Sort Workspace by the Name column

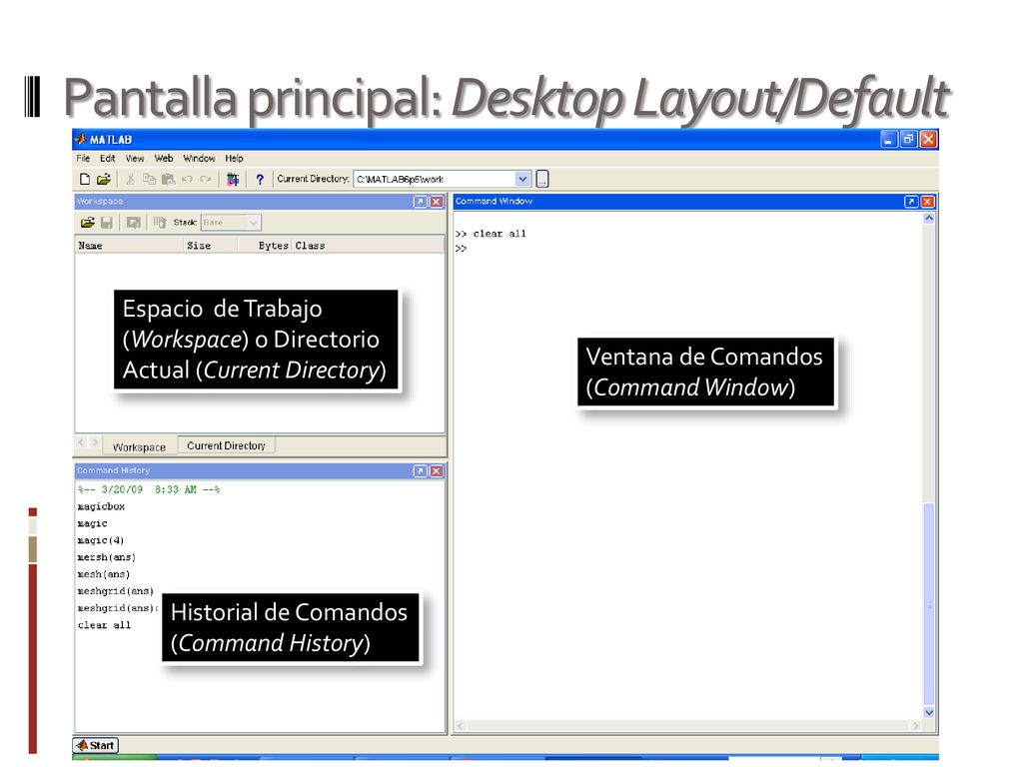pos(129,246)
